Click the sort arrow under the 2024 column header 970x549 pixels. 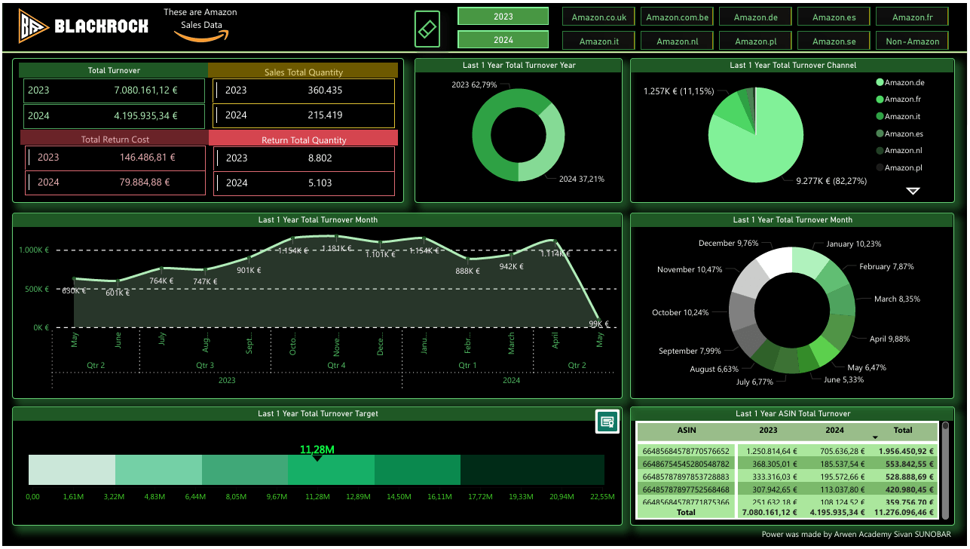[x=875, y=437]
